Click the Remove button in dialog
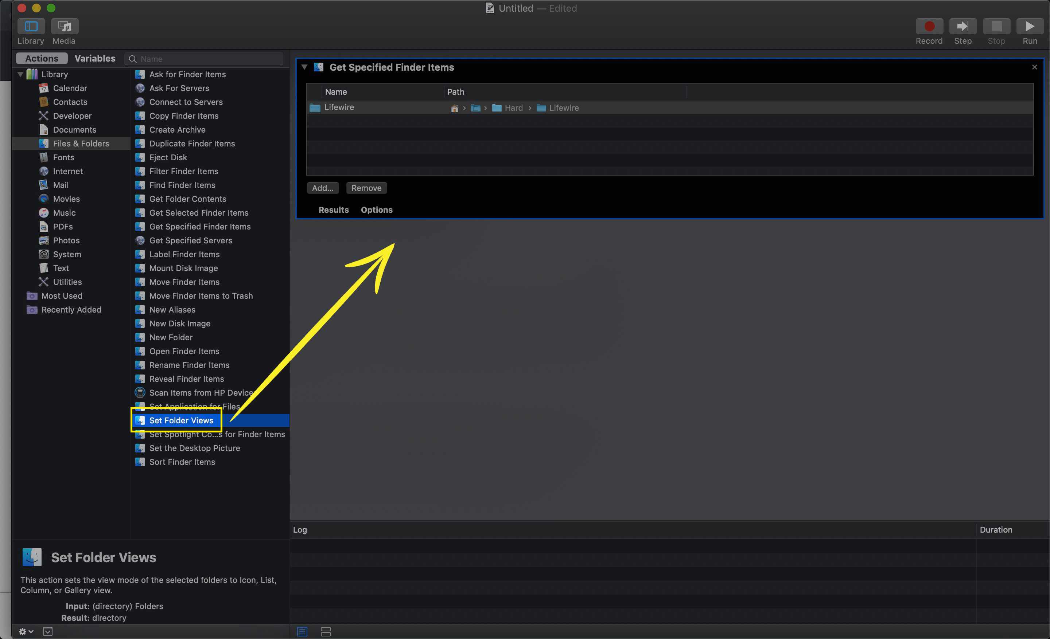The height and width of the screenshot is (639, 1050). pos(366,188)
